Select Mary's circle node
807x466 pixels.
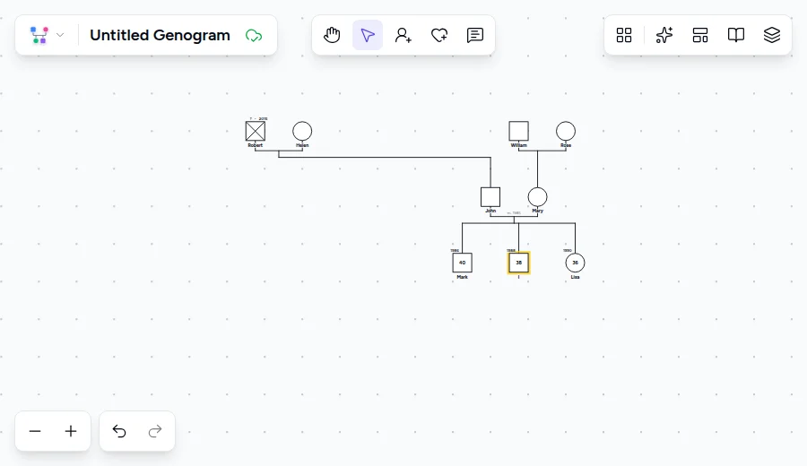click(537, 197)
